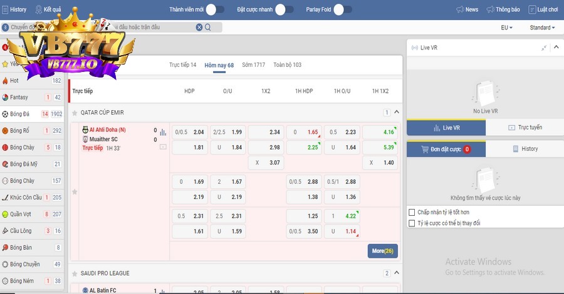The image size is (564, 294).
Task: Click the SAUDI PRO LEAGUE title
Action: coord(105,273)
